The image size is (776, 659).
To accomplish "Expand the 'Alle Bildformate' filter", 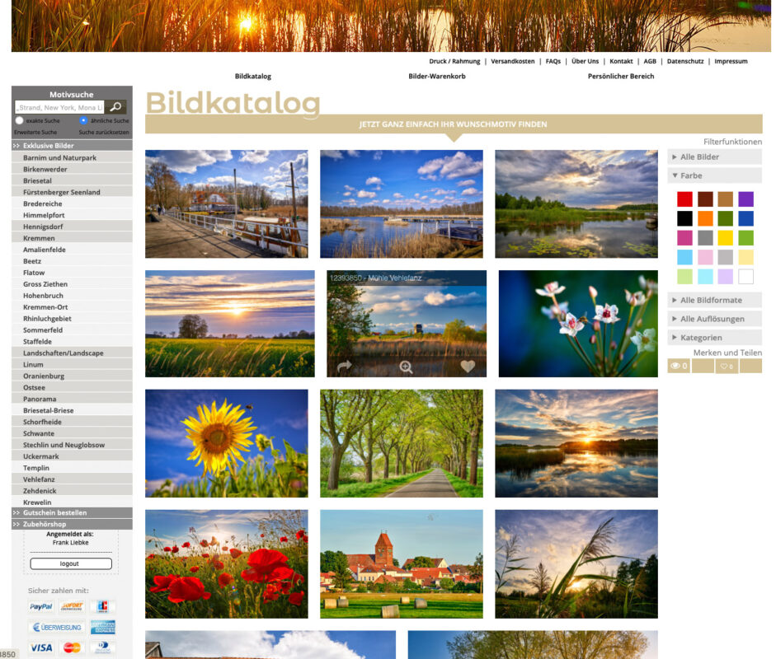I will (x=715, y=300).
